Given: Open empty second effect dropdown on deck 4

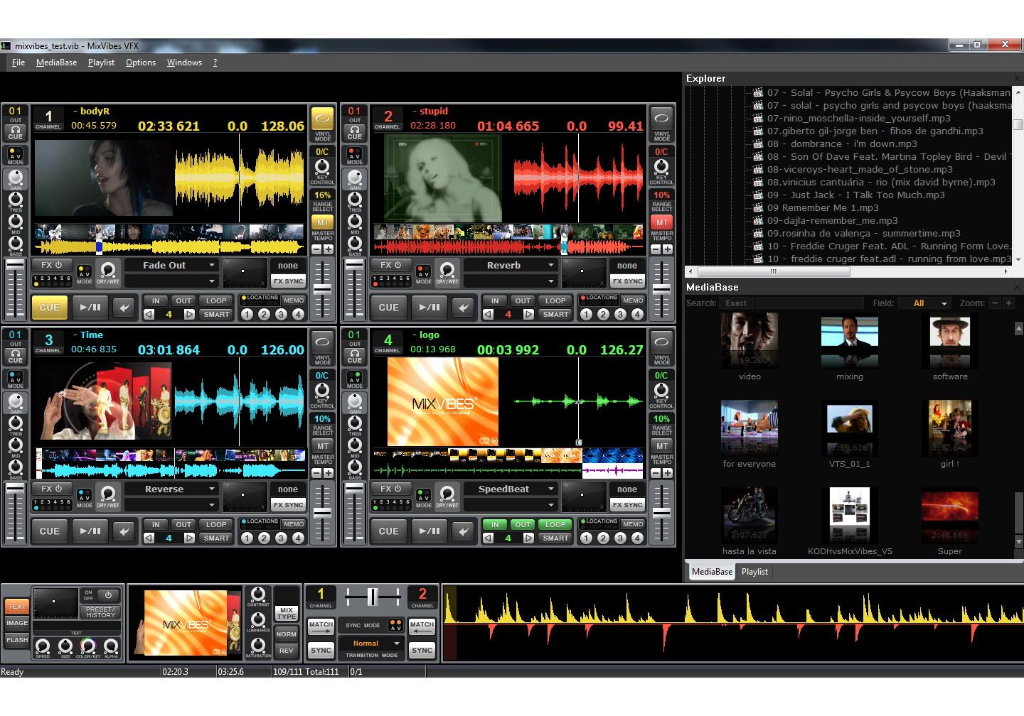Looking at the screenshot, I should 511,505.
